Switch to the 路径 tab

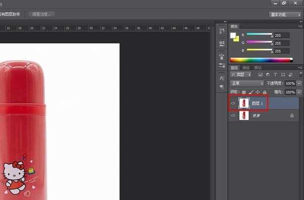[258, 68]
